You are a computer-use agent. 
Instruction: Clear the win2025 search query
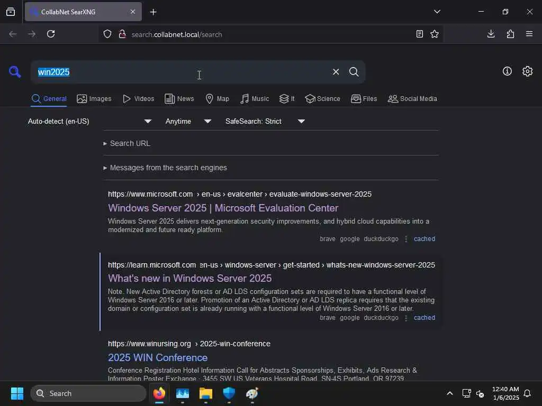pyautogui.click(x=336, y=72)
